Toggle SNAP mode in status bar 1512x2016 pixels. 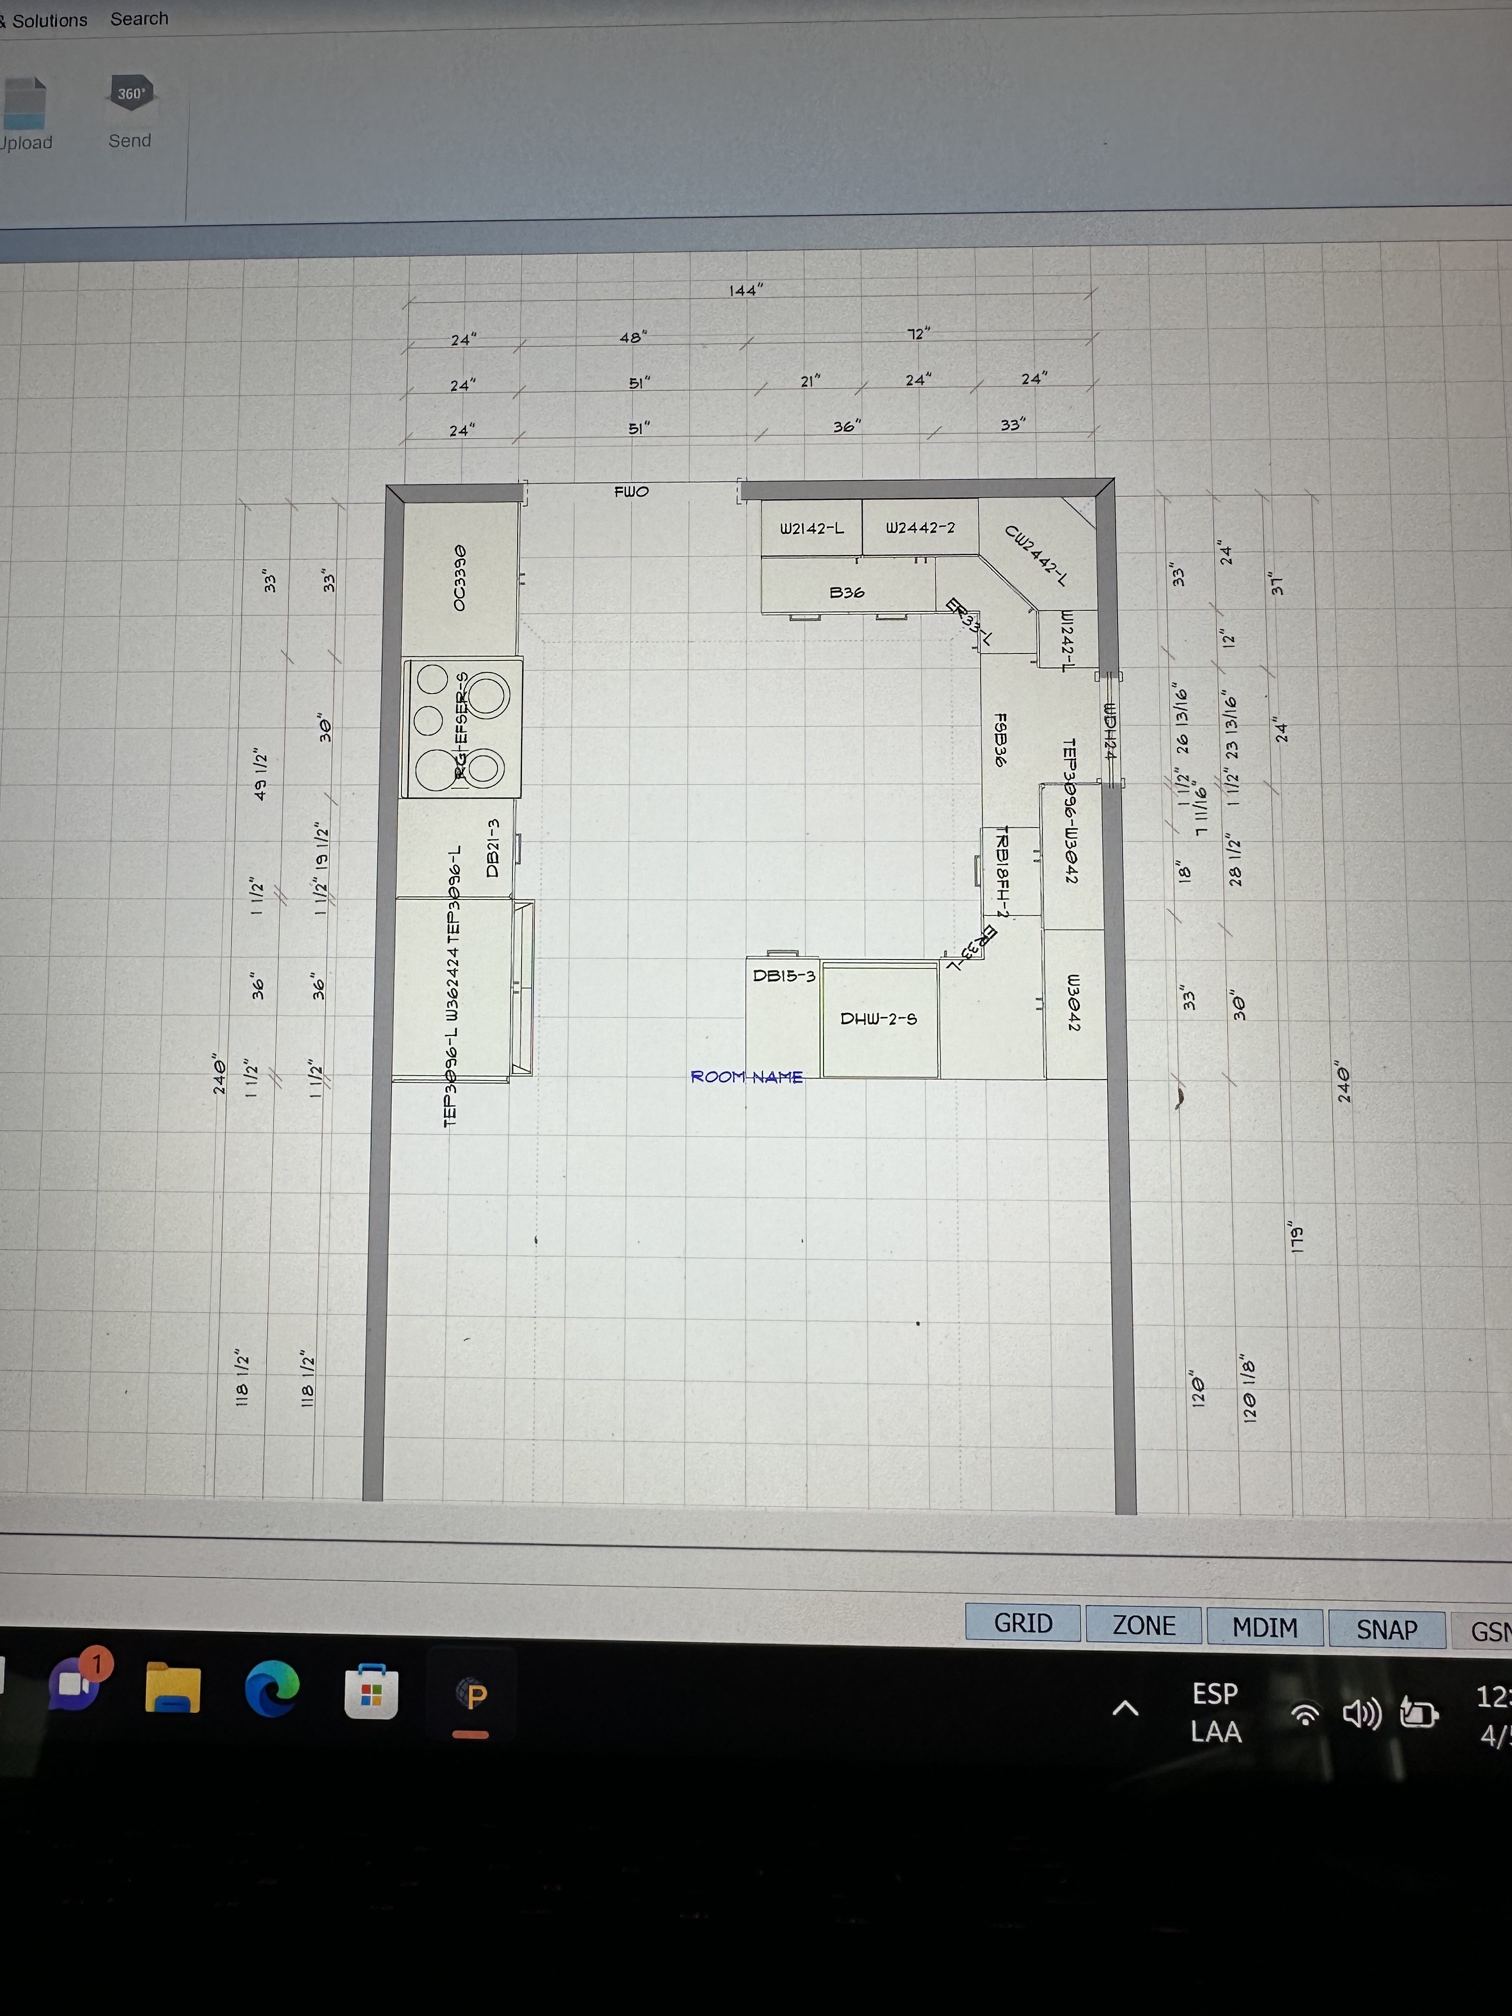click(x=1386, y=1629)
